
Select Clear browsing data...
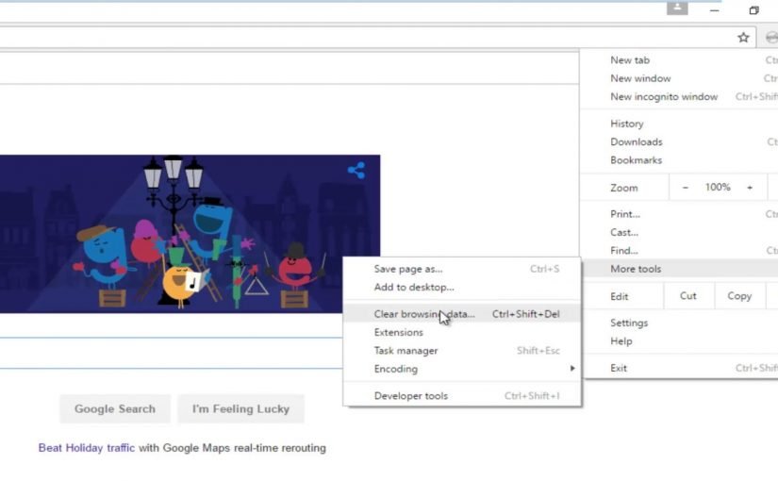click(462, 314)
